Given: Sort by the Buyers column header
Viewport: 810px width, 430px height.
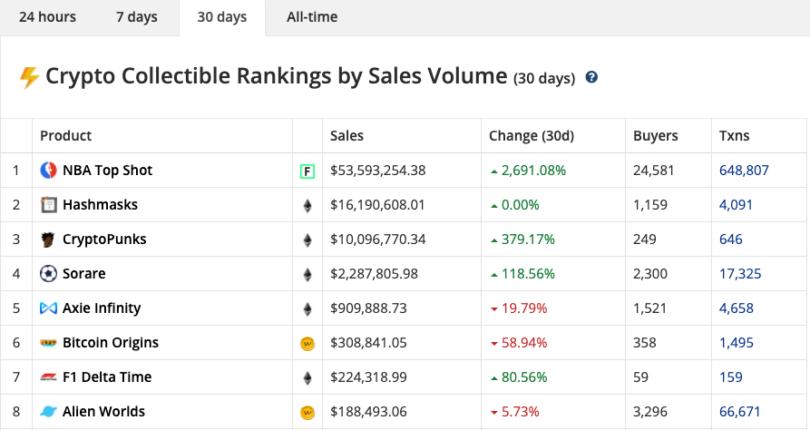Looking at the screenshot, I should (x=656, y=136).
